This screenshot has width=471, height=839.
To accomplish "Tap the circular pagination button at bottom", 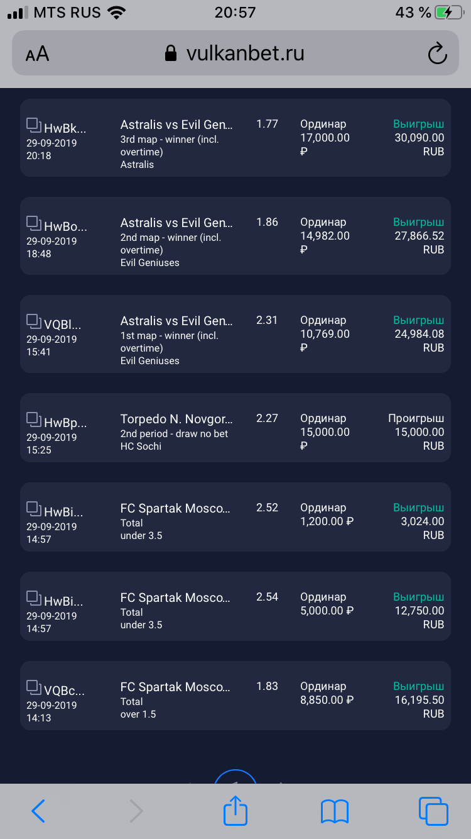I will [235, 777].
